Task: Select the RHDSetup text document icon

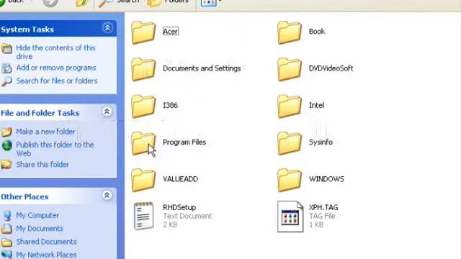Action: pyautogui.click(x=143, y=216)
